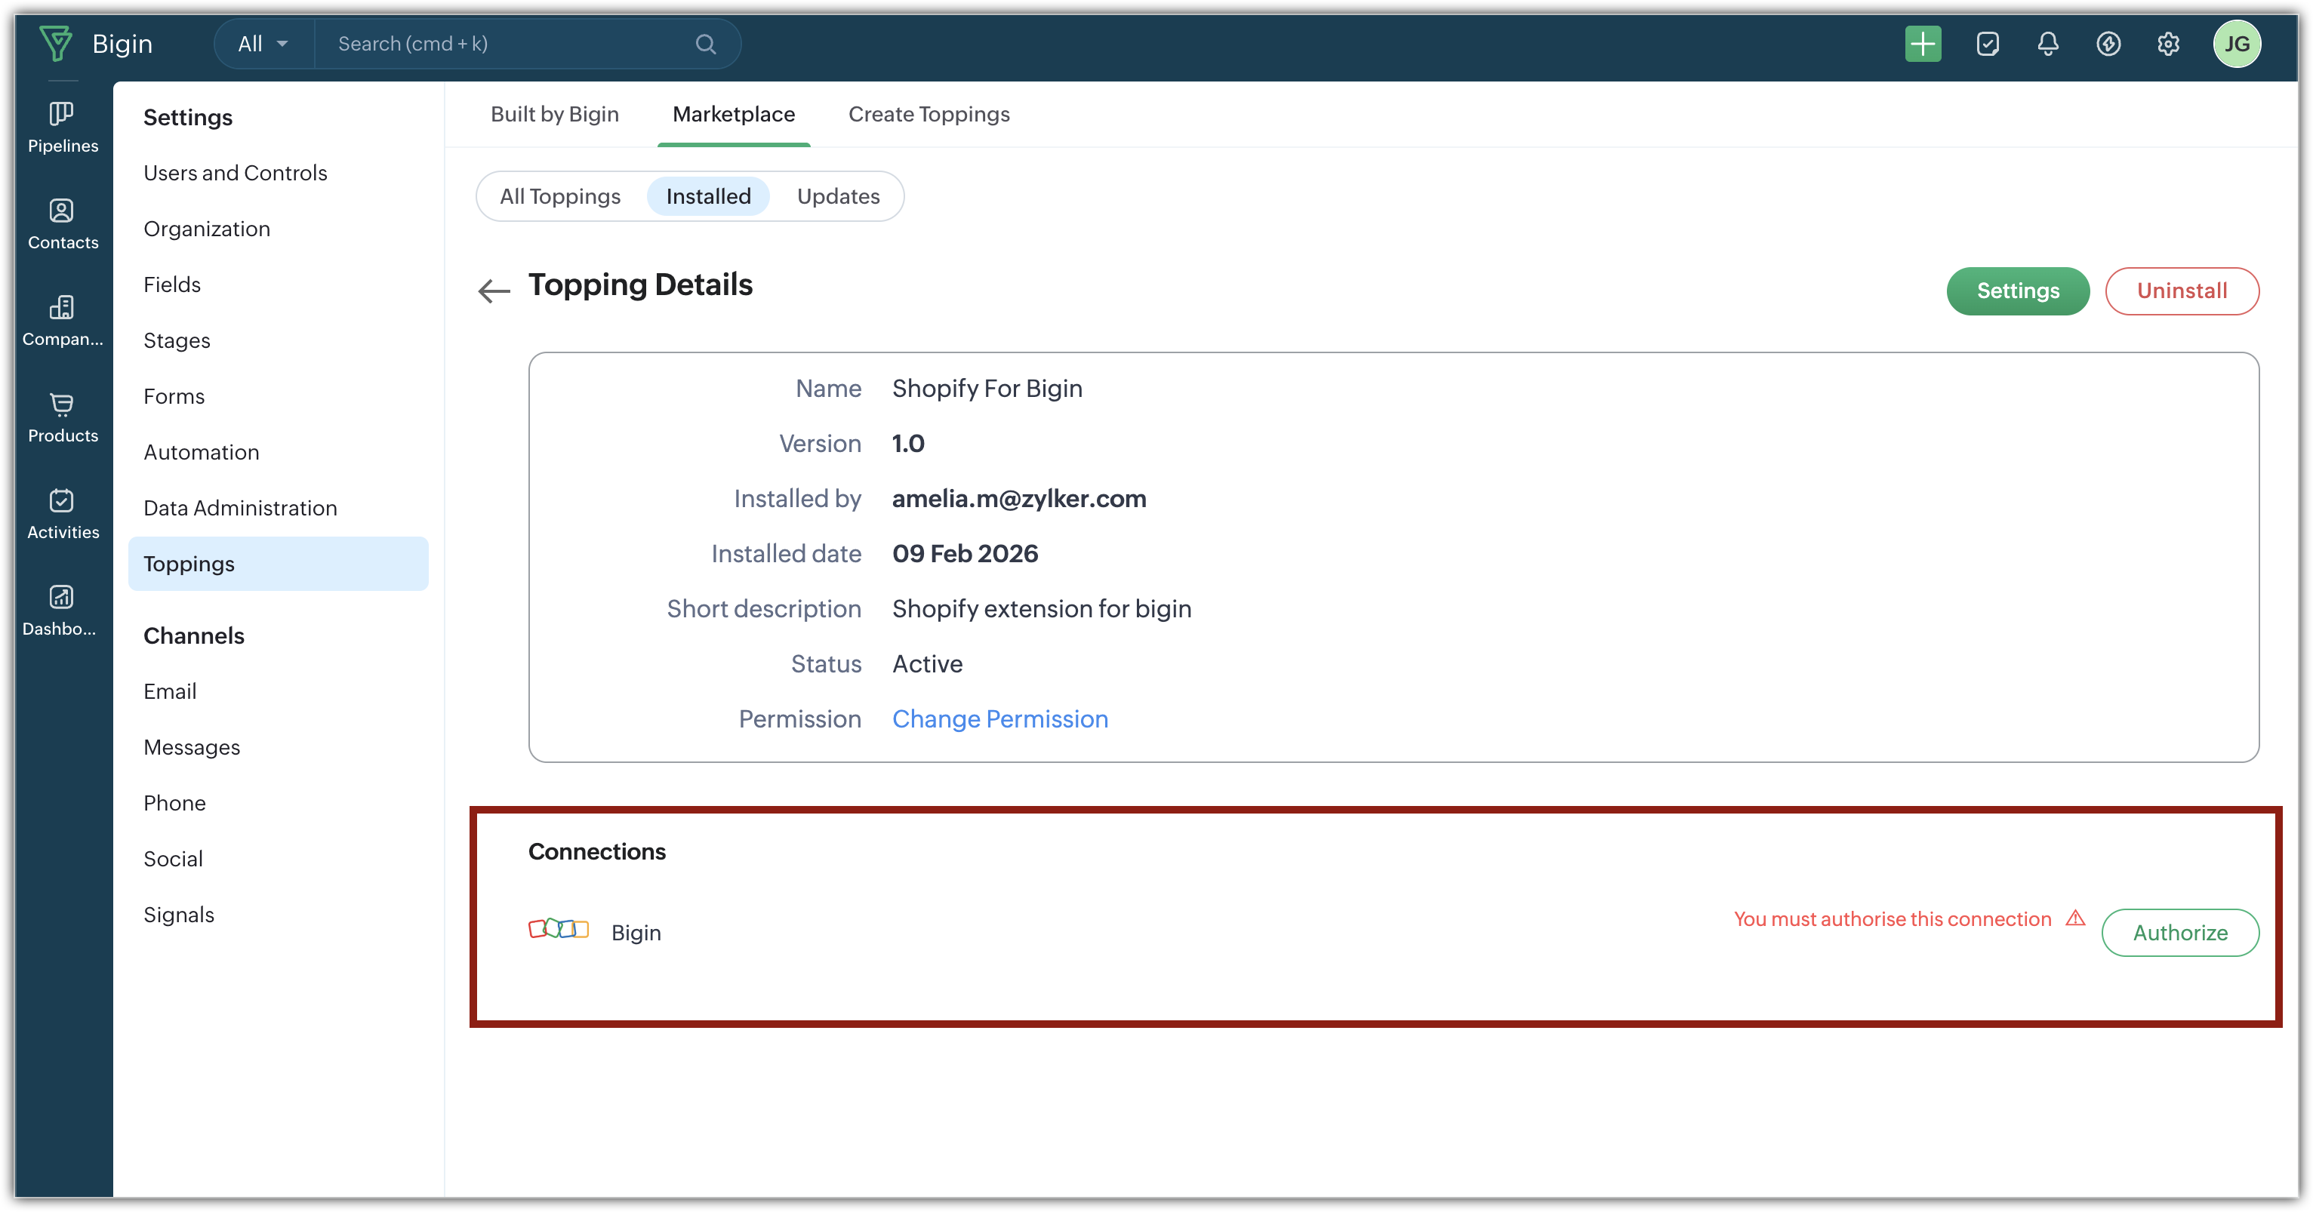This screenshot has height=1212, width=2313.
Task: Click the green plus quick-create icon
Action: [x=1923, y=44]
